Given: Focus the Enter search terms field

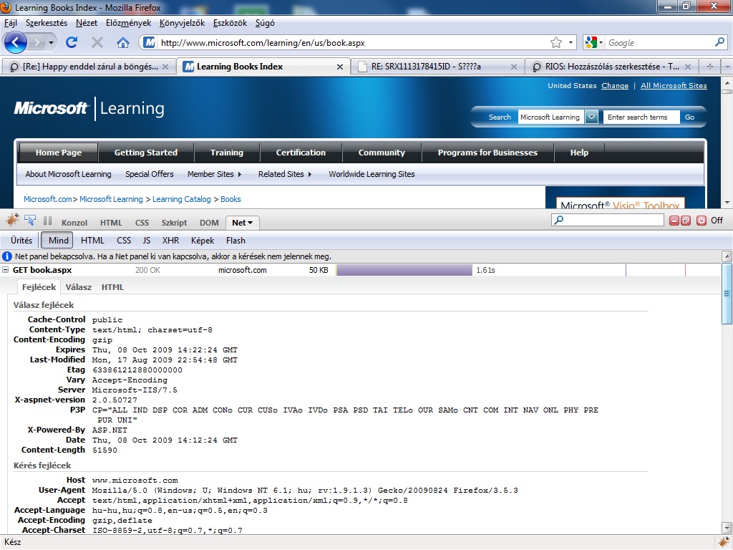Looking at the screenshot, I should [641, 117].
